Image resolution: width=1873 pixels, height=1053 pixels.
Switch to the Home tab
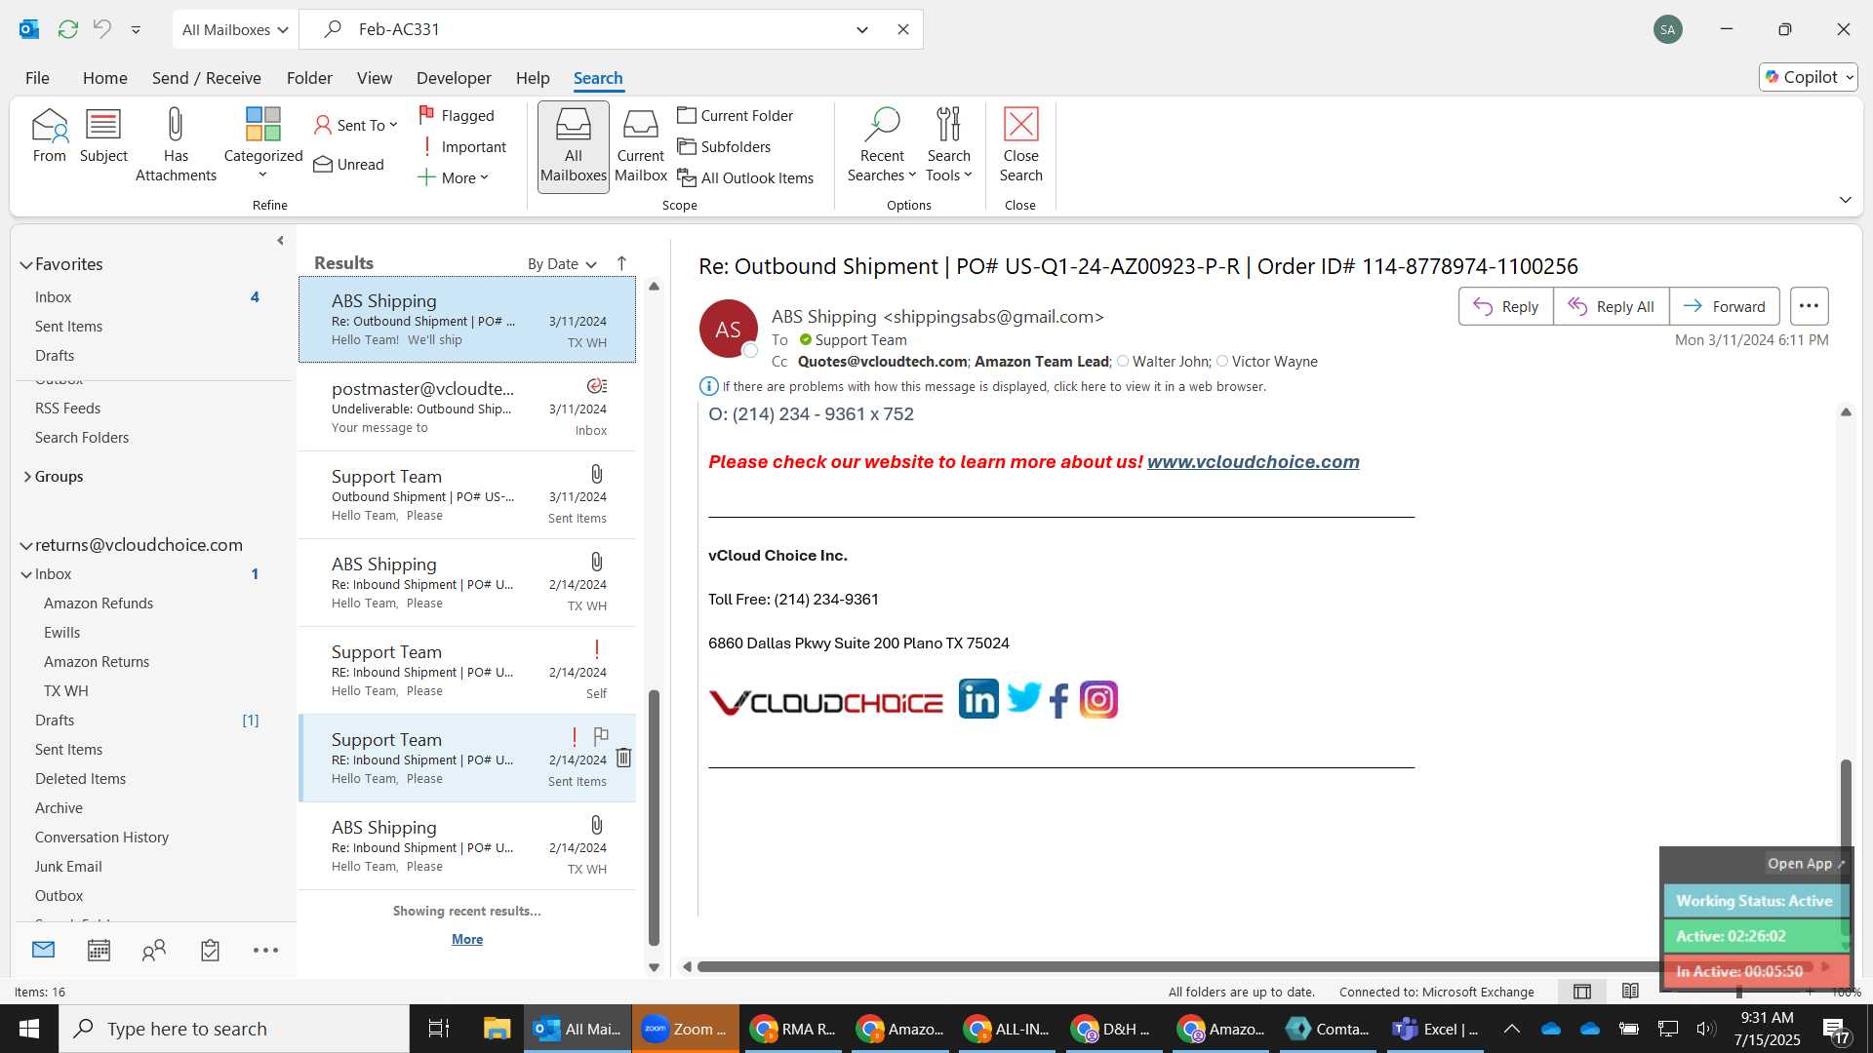[x=104, y=78]
